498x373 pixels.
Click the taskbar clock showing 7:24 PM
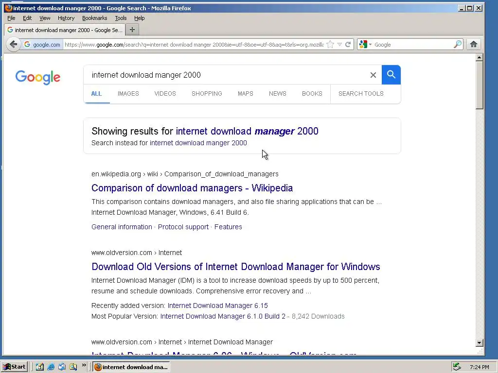[479, 367]
